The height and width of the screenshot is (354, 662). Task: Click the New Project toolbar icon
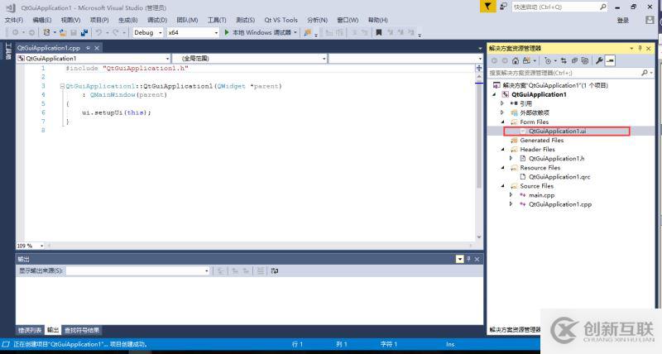click(x=46, y=32)
